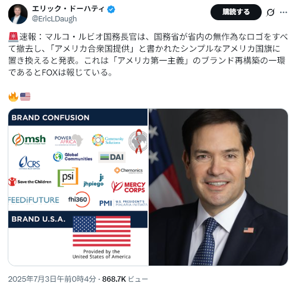Click the Power Africa logo
This screenshot has width=292, height=287.
[x=69, y=140]
